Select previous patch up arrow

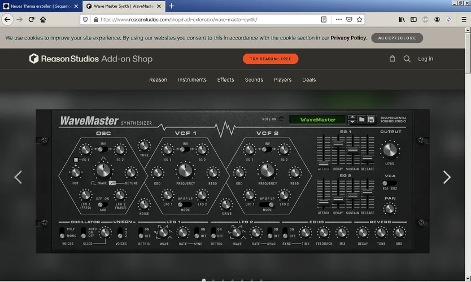click(352, 117)
